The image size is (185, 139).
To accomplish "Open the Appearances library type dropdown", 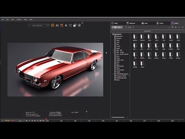I will (148, 31).
